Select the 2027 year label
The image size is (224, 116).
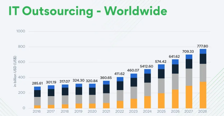pyautogui.click(x=189, y=111)
